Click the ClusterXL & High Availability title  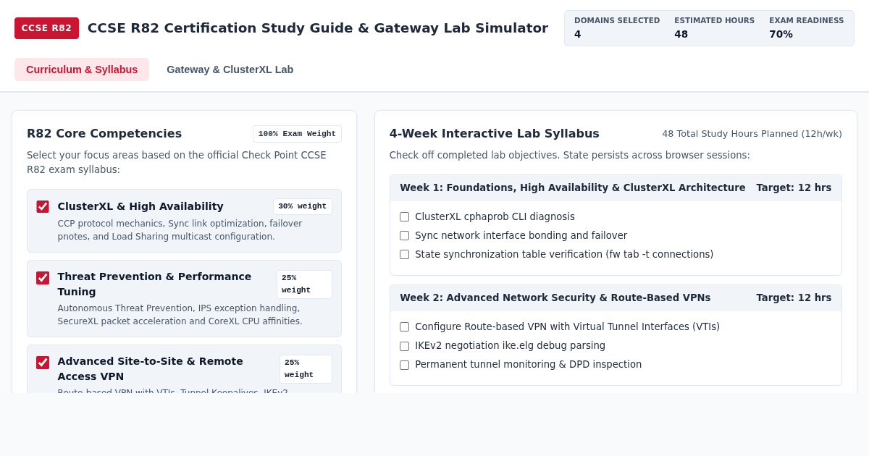pos(140,206)
